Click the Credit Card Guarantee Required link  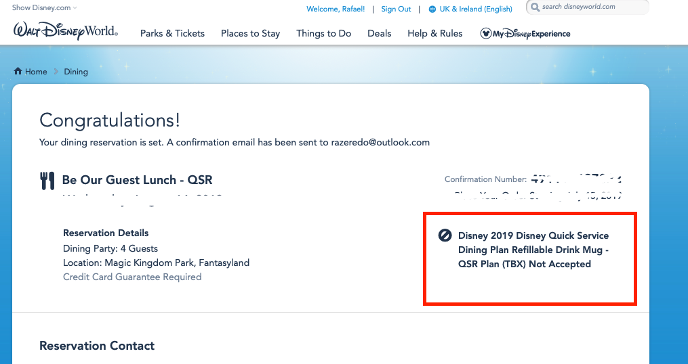point(132,277)
